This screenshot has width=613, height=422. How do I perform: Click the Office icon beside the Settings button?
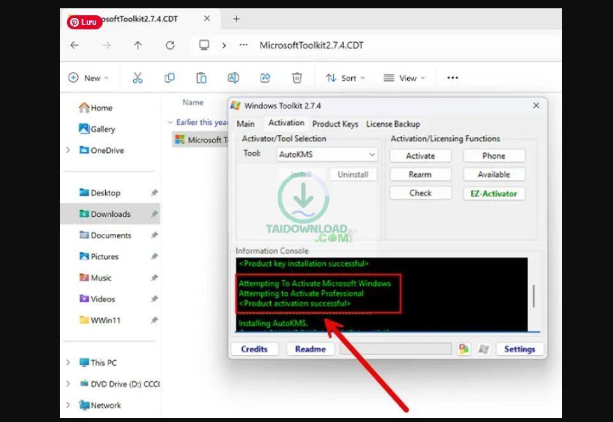463,349
